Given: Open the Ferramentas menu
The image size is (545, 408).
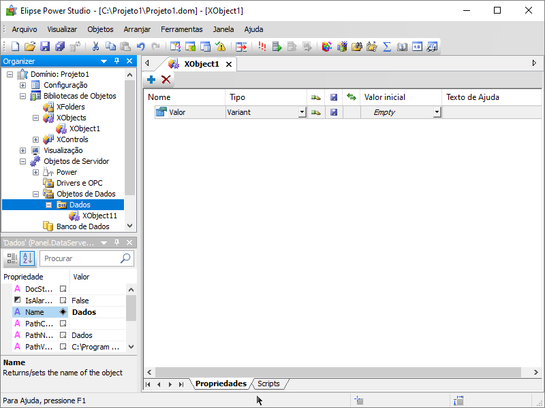Looking at the screenshot, I should [181, 29].
